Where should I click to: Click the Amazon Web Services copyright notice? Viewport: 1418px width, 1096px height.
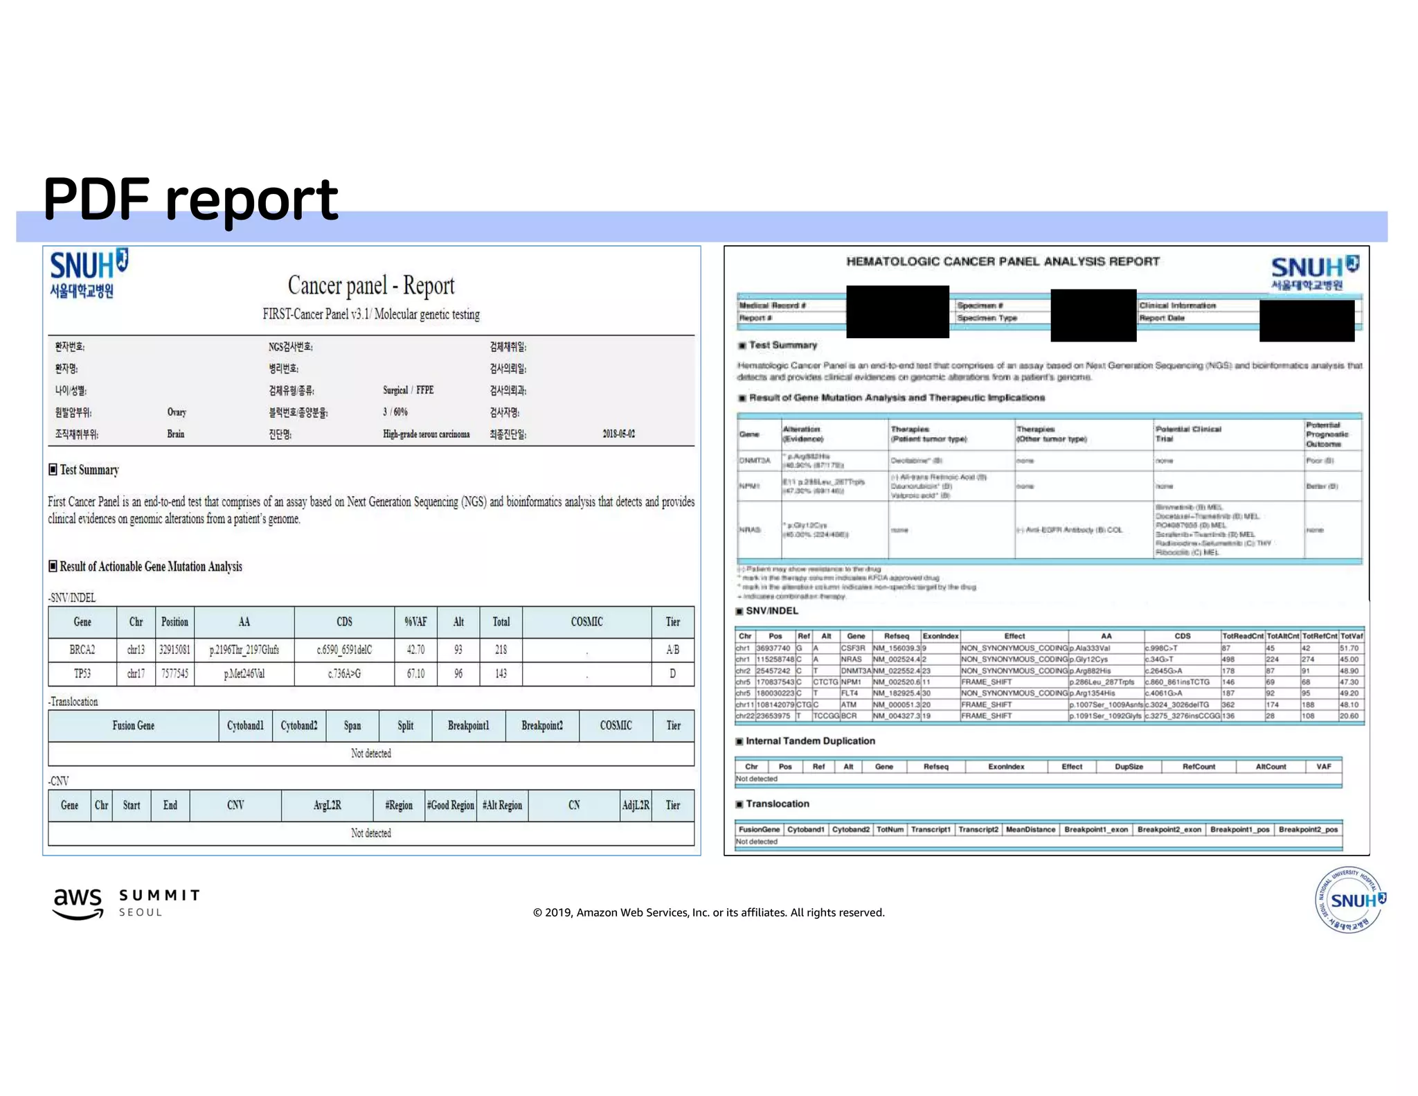[708, 912]
